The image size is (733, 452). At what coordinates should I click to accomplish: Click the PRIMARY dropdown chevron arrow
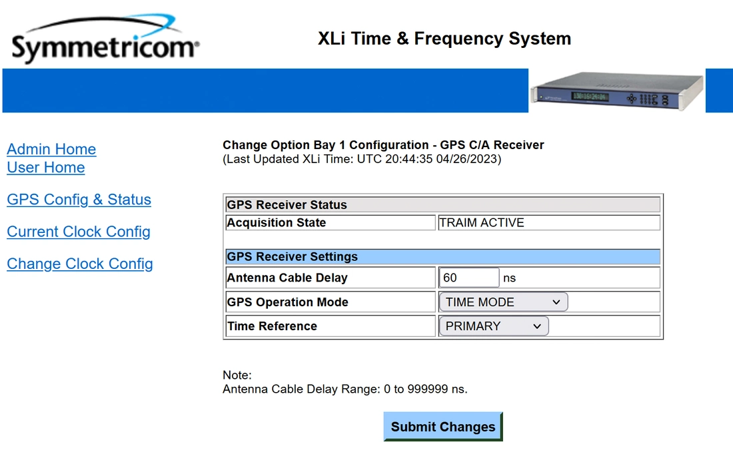tap(537, 326)
